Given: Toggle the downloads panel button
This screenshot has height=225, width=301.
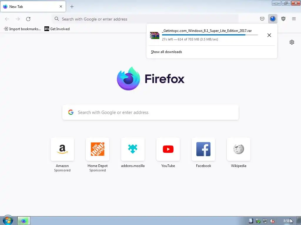Looking at the screenshot, I should [x=272, y=19].
